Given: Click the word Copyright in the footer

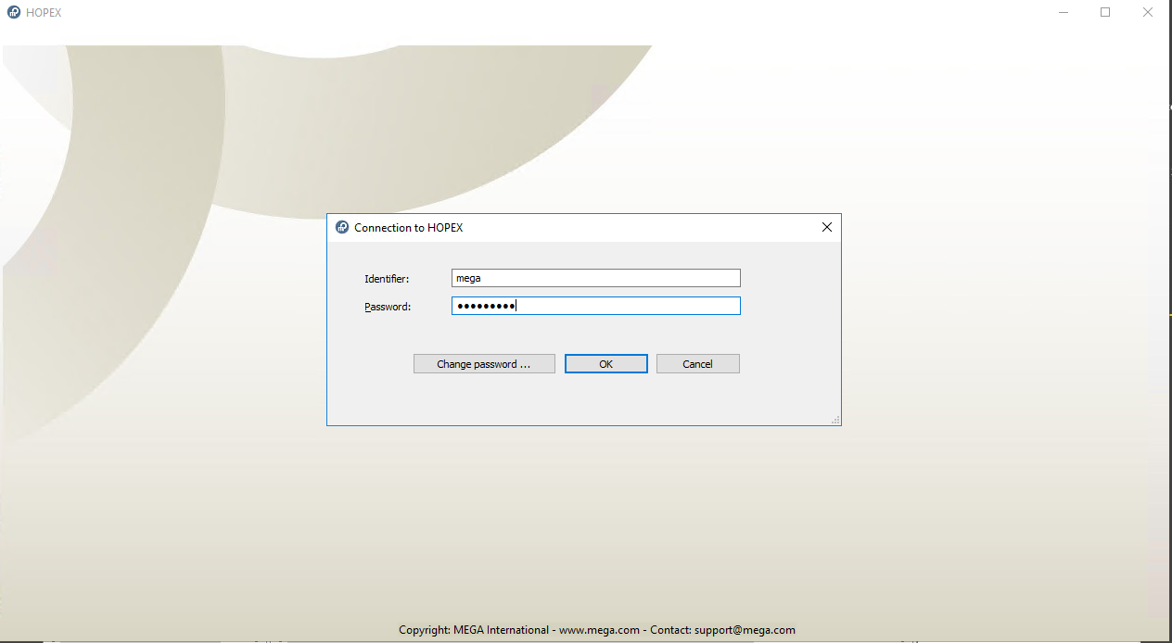Looking at the screenshot, I should pyautogui.click(x=423, y=630).
